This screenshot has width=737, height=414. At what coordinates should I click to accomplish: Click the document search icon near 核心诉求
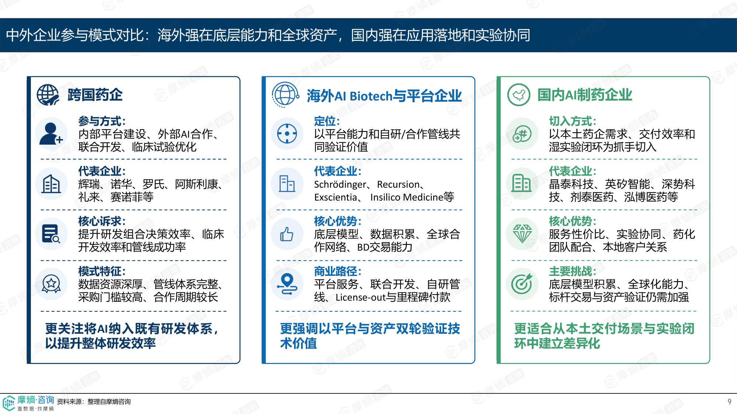(51, 234)
